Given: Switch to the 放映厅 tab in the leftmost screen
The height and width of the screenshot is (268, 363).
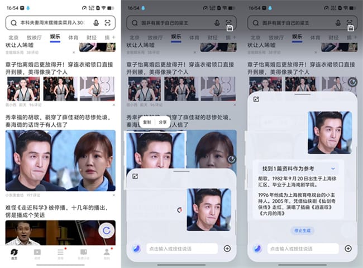Looking at the screenshot, I should pyautogui.click(x=34, y=37).
